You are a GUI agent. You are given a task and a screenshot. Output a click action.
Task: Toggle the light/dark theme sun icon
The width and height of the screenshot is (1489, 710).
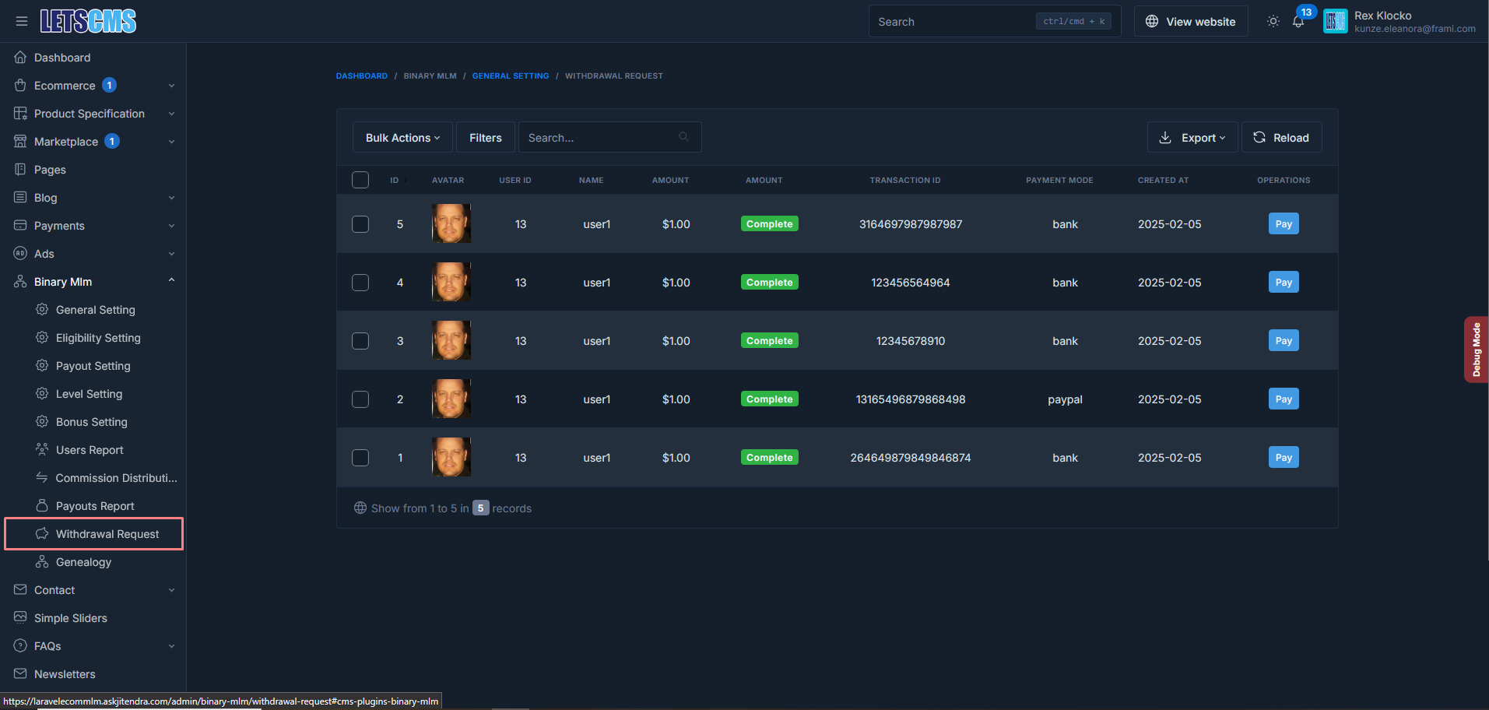tap(1273, 22)
